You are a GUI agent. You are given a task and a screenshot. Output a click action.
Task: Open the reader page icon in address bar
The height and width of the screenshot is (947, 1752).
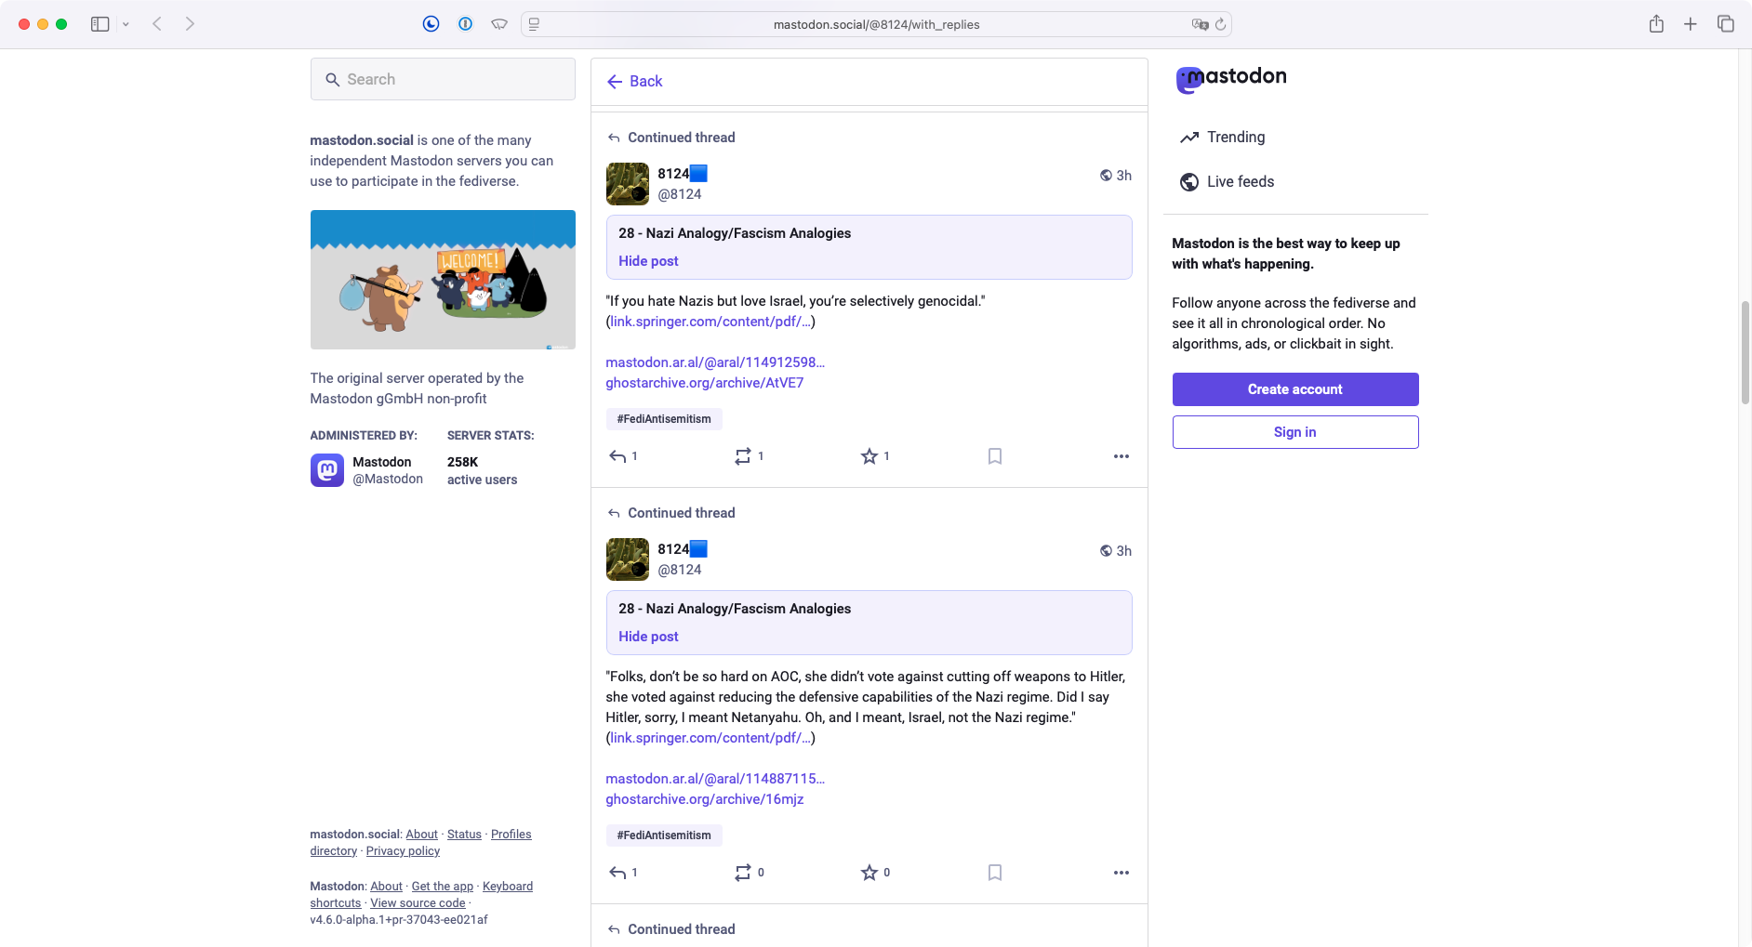click(534, 24)
